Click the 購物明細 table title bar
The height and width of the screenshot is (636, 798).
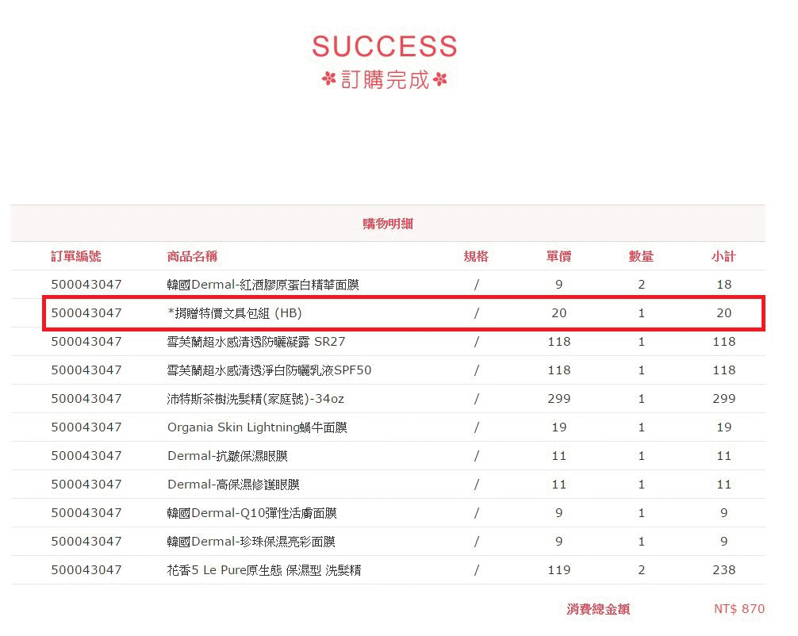[x=388, y=224]
